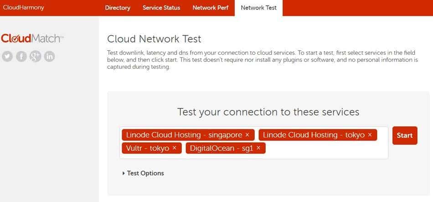433x202 pixels.
Task: Select the DigitalOcean - sg1 tag label
Action: point(222,148)
